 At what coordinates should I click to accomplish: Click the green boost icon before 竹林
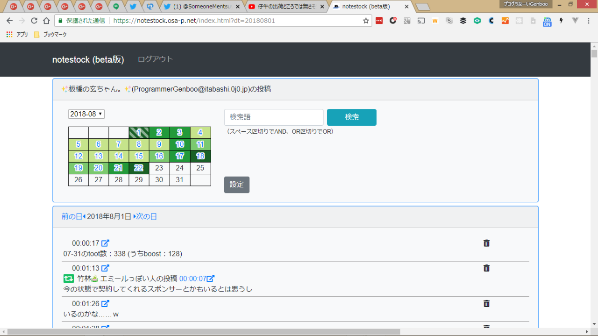coord(69,279)
